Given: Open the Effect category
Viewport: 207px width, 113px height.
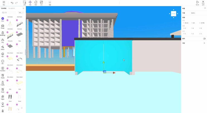Looking at the screenshot, I should tap(3, 48).
